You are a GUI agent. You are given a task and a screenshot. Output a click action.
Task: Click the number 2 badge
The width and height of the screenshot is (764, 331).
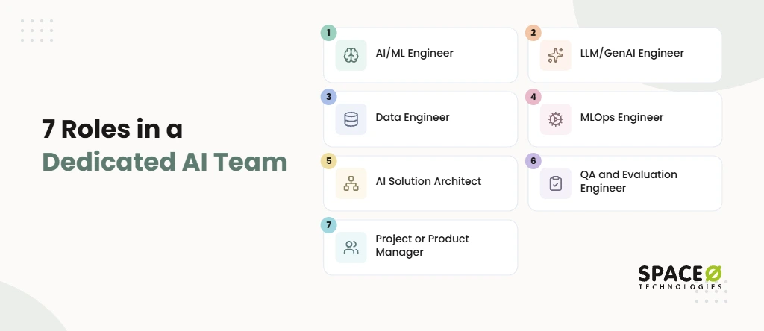coord(533,33)
